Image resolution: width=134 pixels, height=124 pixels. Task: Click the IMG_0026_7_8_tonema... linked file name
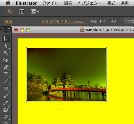coord(64,22)
